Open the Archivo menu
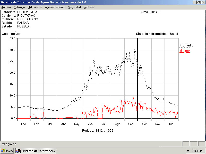206x154 pixels. pyautogui.click(x=6, y=7)
